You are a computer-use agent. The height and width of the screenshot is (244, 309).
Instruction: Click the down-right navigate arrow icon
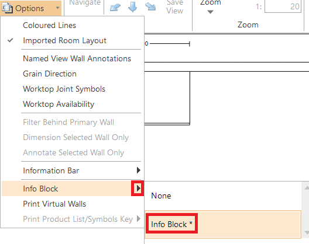point(150,6)
